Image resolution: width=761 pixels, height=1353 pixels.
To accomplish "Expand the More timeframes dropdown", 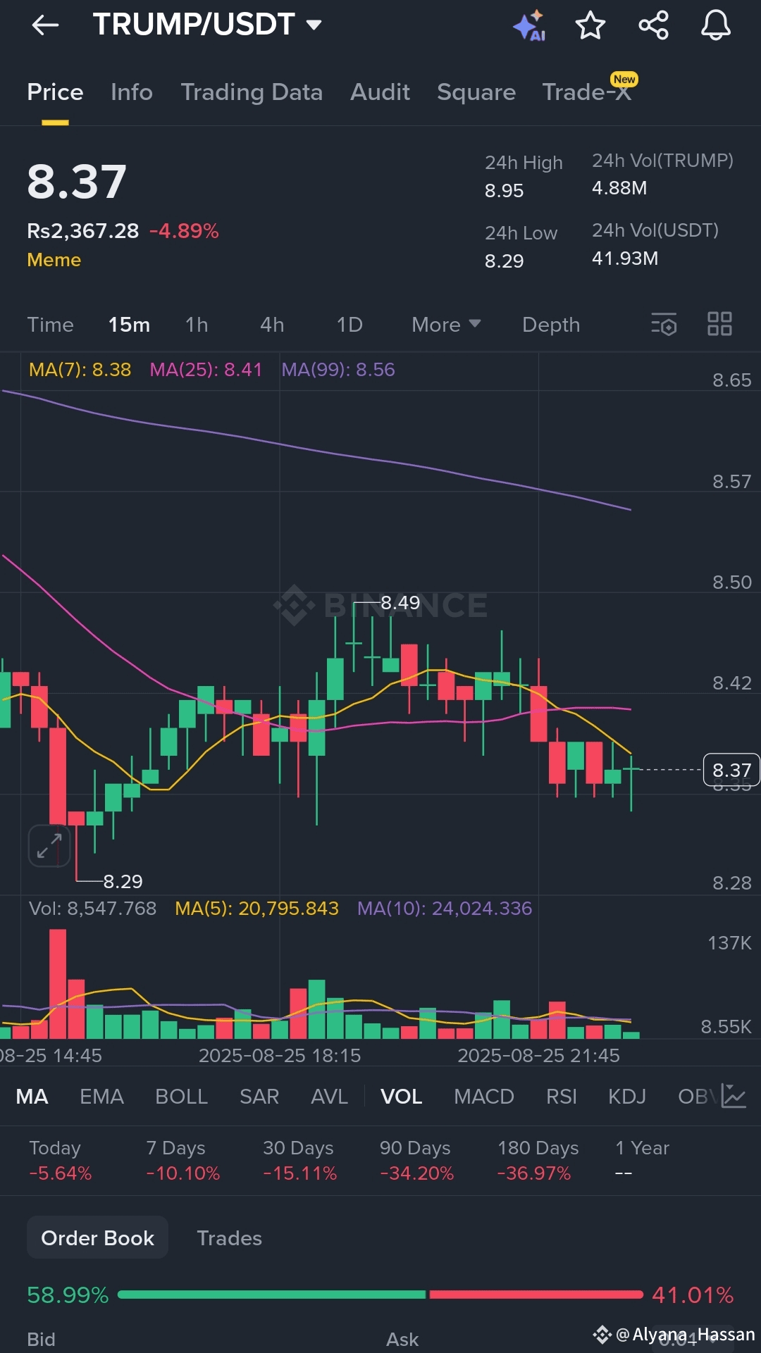I will click(446, 325).
